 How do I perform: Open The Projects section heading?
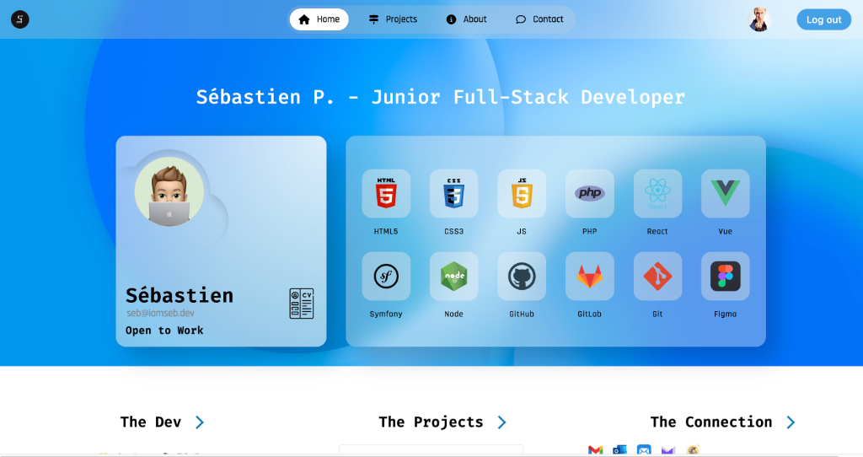pyautogui.click(x=431, y=422)
